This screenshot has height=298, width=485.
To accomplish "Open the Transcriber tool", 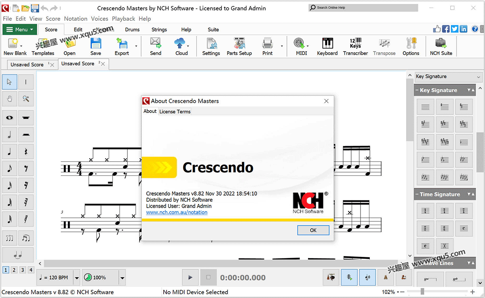I will (356, 46).
